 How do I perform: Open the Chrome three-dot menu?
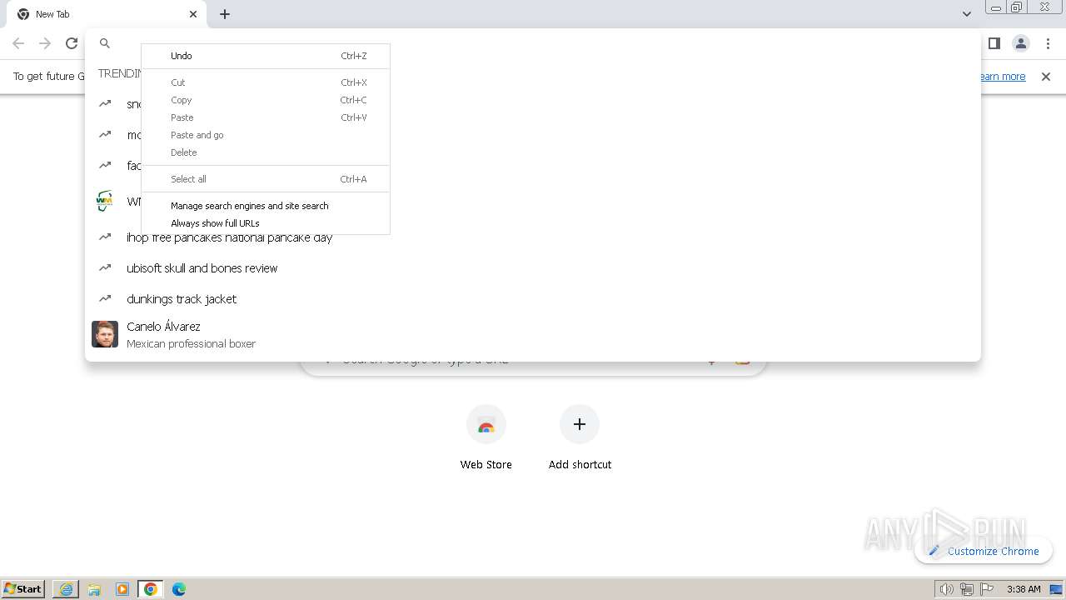[x=1048, y=43]
